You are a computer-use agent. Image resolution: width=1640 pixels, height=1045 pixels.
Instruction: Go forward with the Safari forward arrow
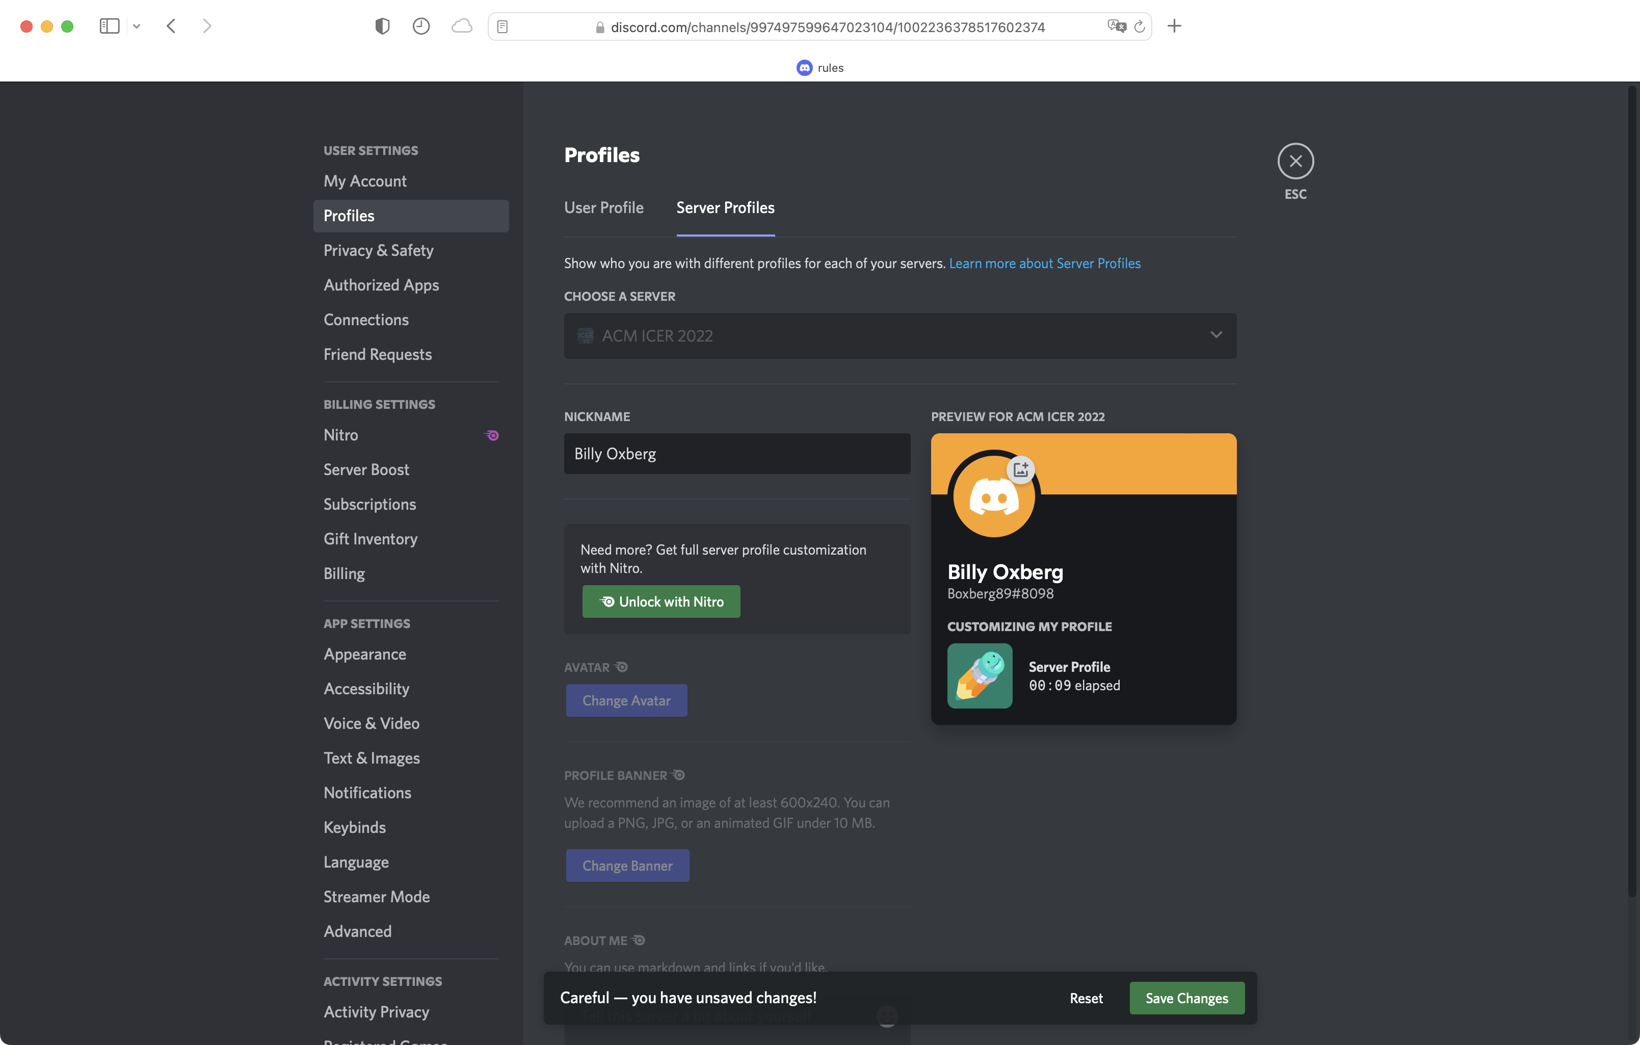[207, 26]
